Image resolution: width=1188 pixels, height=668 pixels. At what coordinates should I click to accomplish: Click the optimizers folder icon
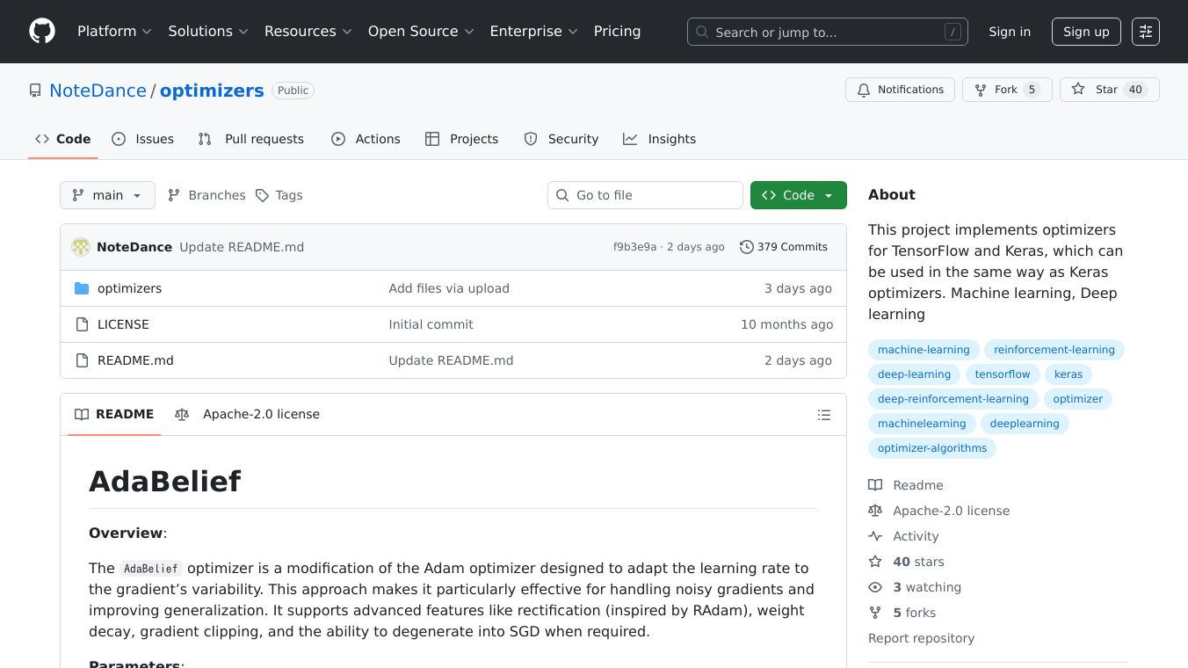point(82,288)
